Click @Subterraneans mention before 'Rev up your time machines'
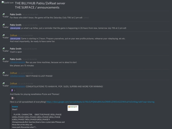Viewport: 172px width, 129px height. (18, 62)
